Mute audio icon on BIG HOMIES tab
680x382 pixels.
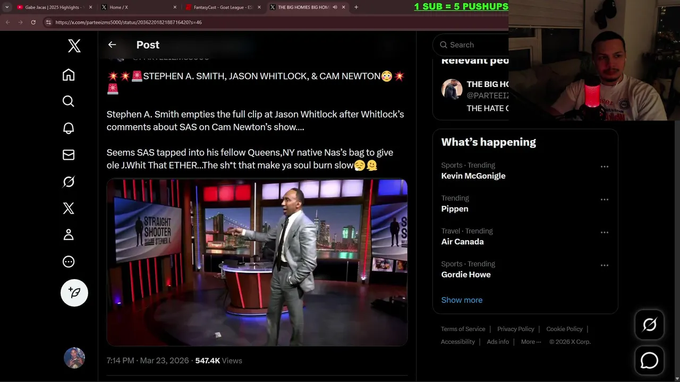click(335, 7)
